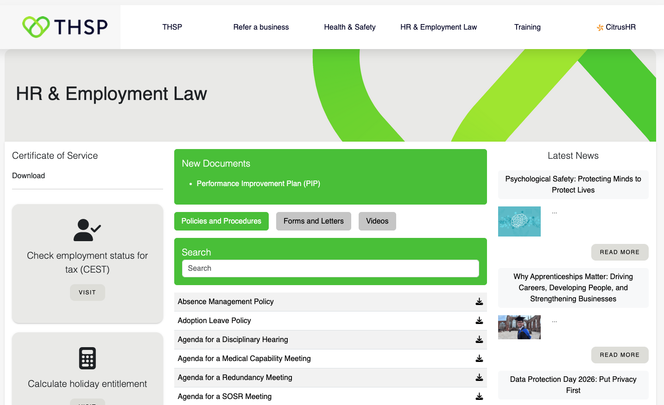Select the Policies and Procedures tab
The image size is (664, 405).
221,221
